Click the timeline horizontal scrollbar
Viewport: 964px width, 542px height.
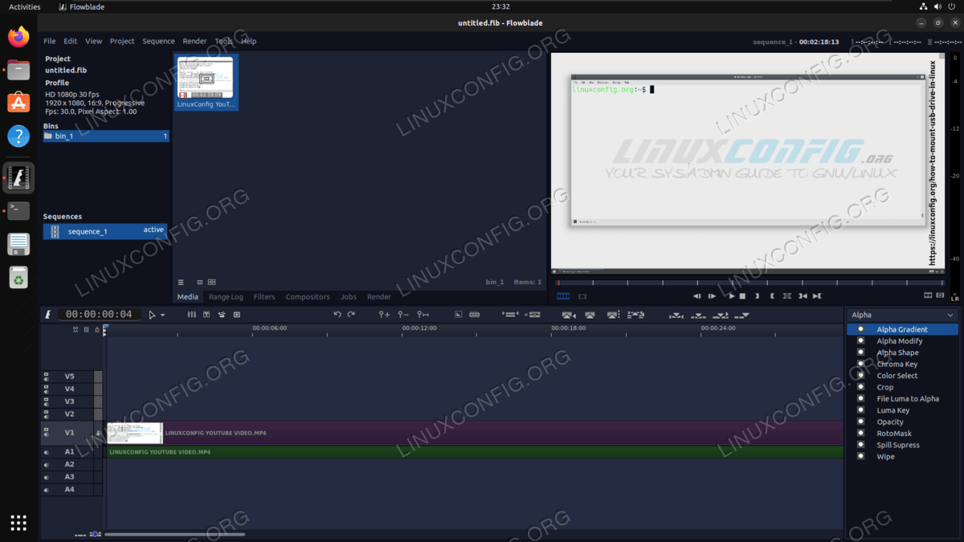174,534
